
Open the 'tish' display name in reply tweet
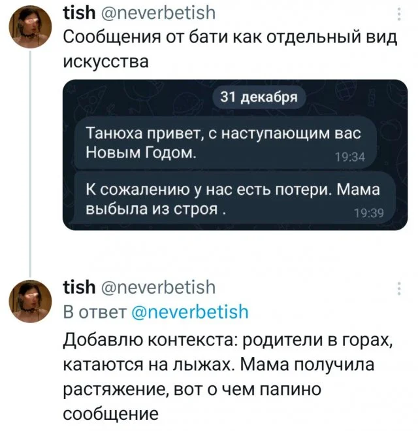[76, 288]
